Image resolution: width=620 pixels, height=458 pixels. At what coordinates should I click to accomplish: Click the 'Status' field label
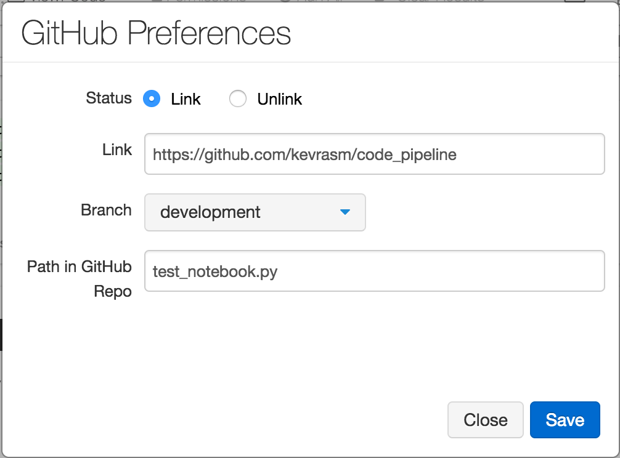(108, 98)
